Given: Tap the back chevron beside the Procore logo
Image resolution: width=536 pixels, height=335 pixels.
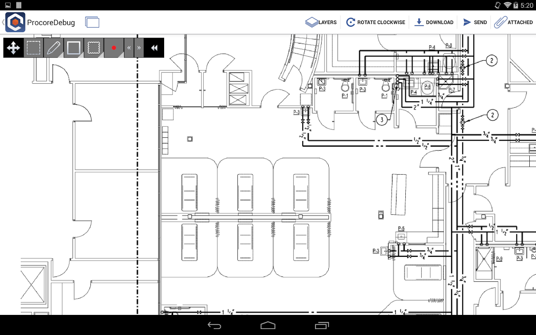Looking at the screenshot, I should click(3, 22).
